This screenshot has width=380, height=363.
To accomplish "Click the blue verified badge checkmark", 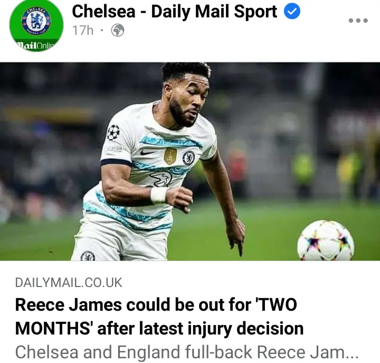I will click(x=292, y=11).
